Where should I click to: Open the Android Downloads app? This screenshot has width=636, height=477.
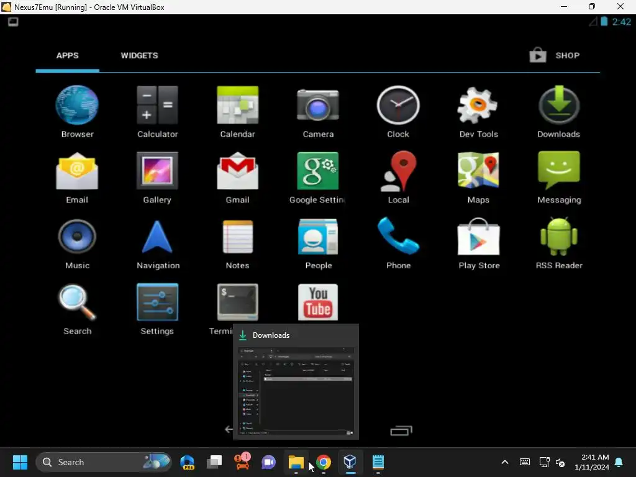click(558, 112)
